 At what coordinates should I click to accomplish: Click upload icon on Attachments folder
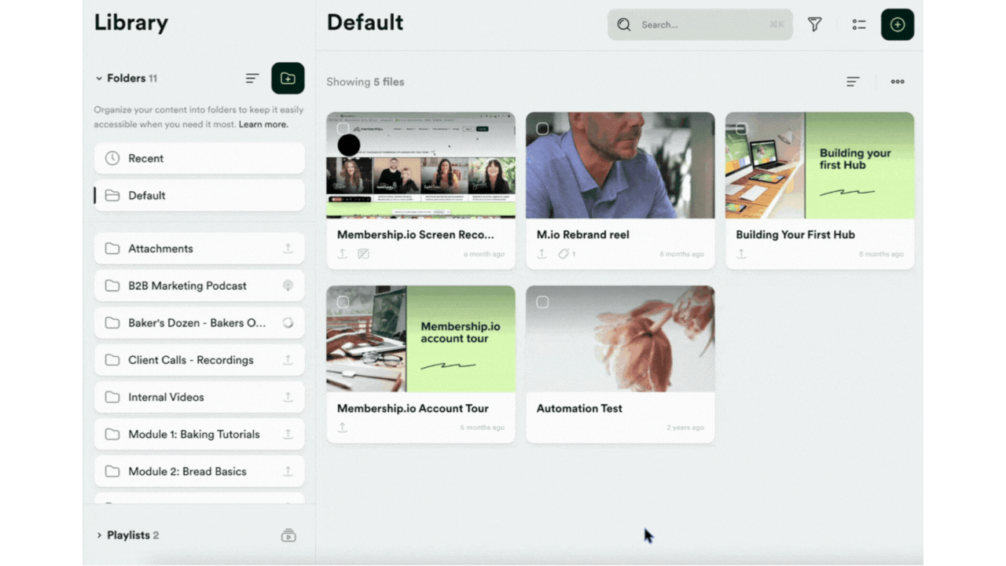coord(288,248)
